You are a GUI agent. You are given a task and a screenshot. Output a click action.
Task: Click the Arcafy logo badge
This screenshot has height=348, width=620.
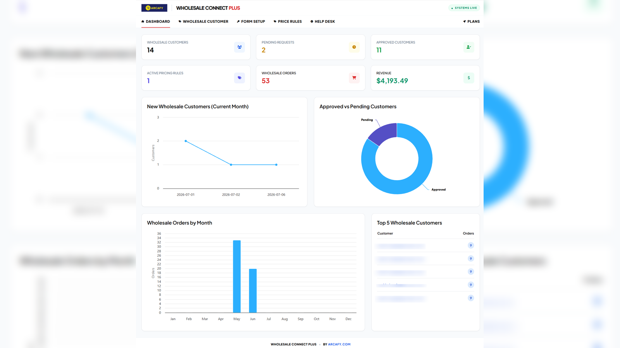[154, 8]
